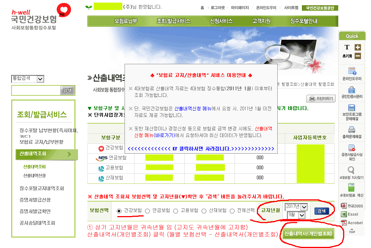The width and height of the screenshot is (371, 248).
Task: Open 마이페이지 link
Action: click(240, 8)
